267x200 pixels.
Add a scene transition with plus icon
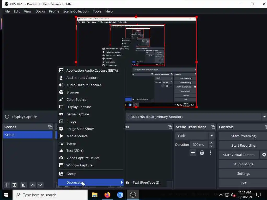point(193,153)
